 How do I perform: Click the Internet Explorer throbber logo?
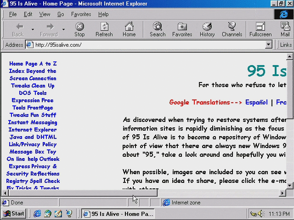pos(284,14)
